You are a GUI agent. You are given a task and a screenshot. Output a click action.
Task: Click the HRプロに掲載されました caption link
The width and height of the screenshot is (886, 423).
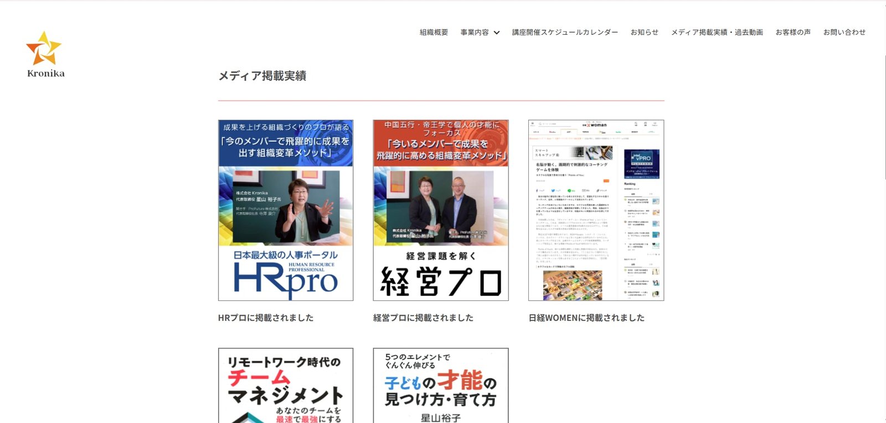pos(266,318)
